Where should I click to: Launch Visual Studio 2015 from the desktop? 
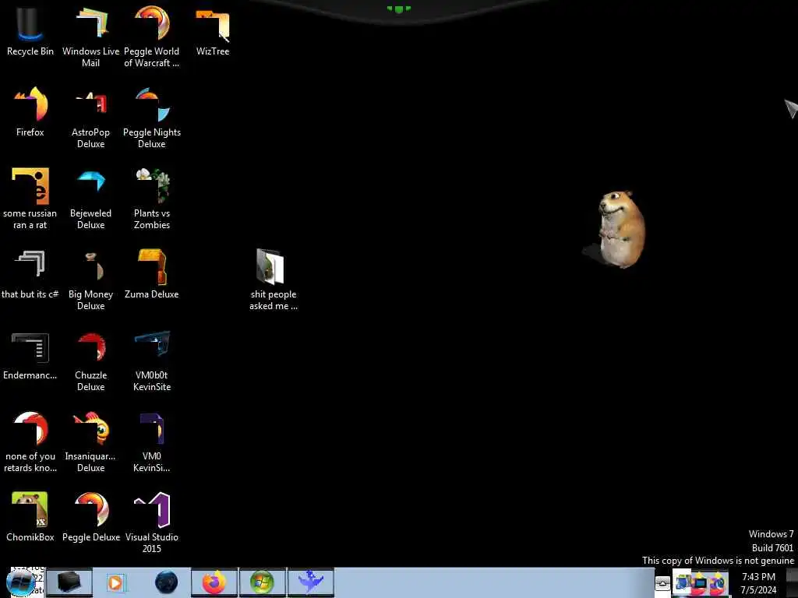point(152,522)
